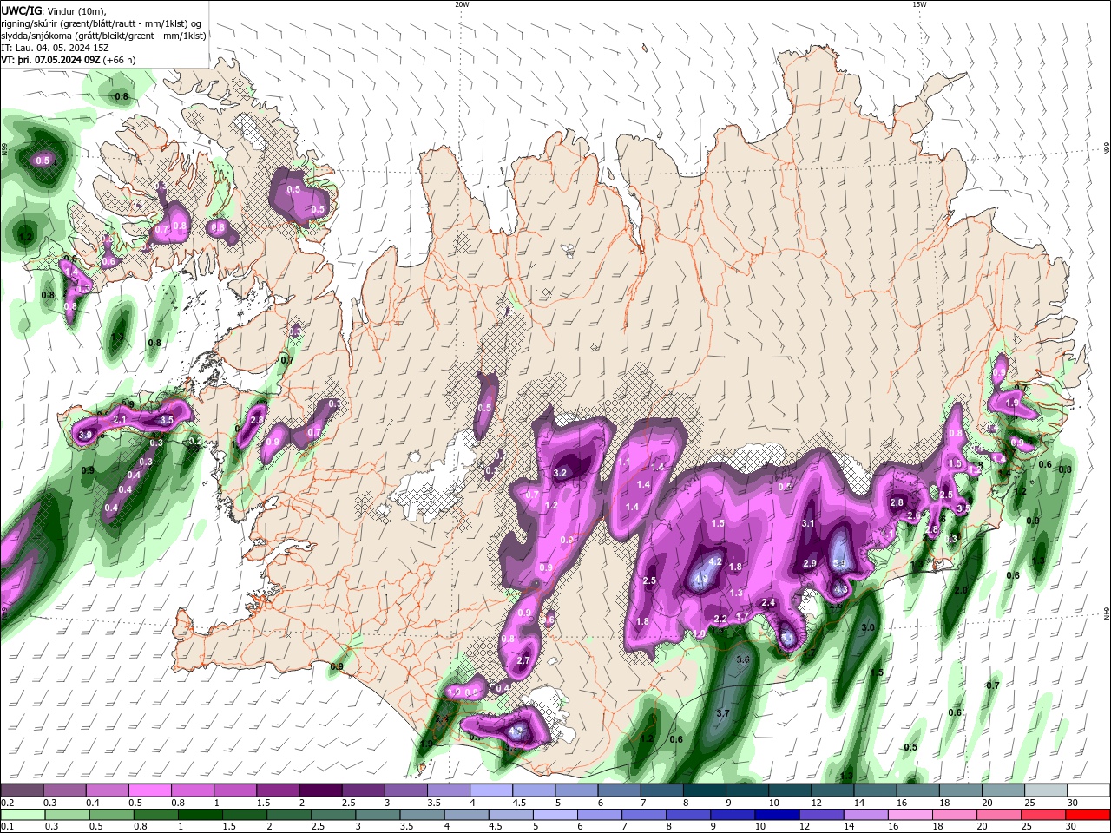Click the 4.3 snowfall value near the southeast coast
1111x833 pixels.
(840, 590)
